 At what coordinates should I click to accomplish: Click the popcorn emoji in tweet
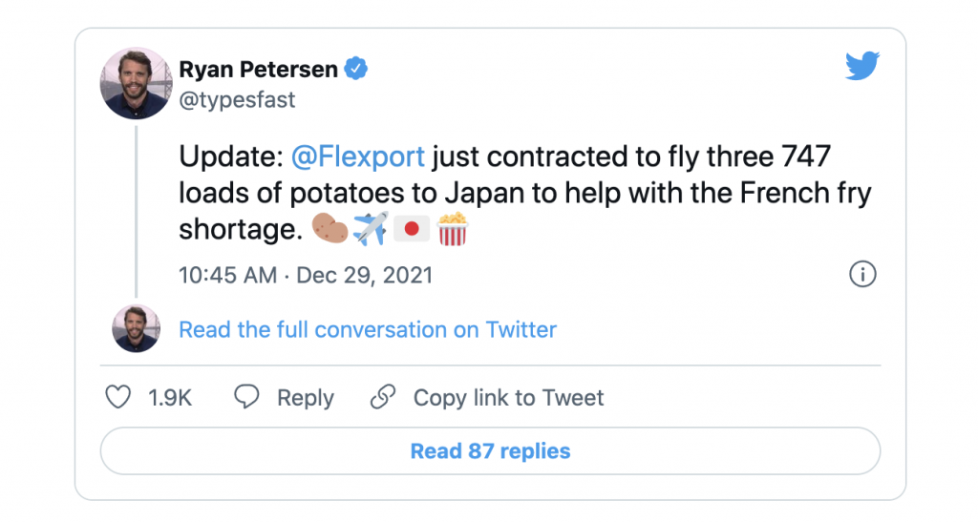(x=453, y=229)
